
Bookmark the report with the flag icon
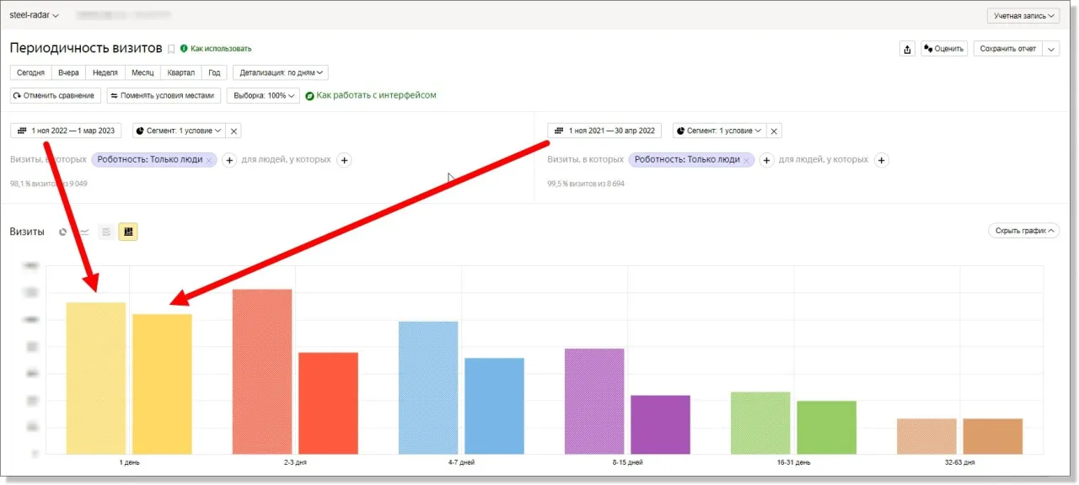[x=171, y=49]
